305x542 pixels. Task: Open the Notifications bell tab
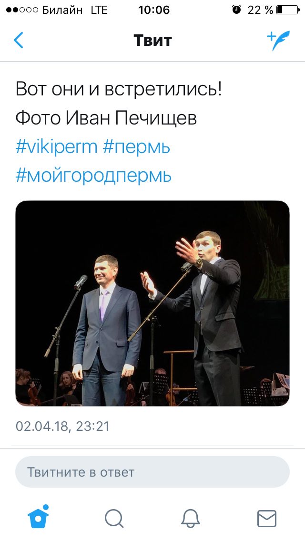[191, 518]
